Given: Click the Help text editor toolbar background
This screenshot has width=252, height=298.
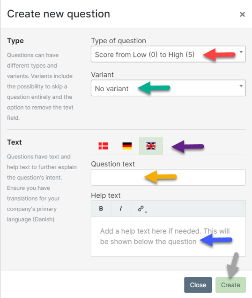Looking at the screenshot, I should [x=197, y=209].
